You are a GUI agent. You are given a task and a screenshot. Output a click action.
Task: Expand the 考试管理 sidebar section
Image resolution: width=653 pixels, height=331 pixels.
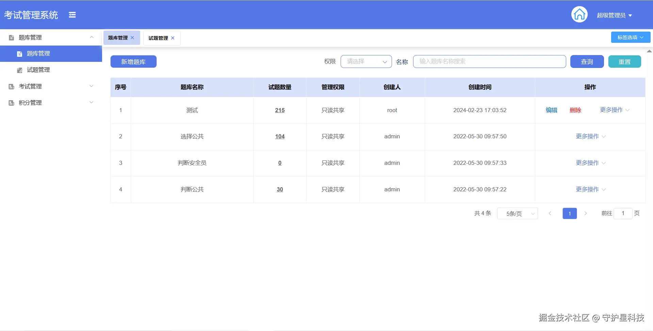tap(91, 86)
